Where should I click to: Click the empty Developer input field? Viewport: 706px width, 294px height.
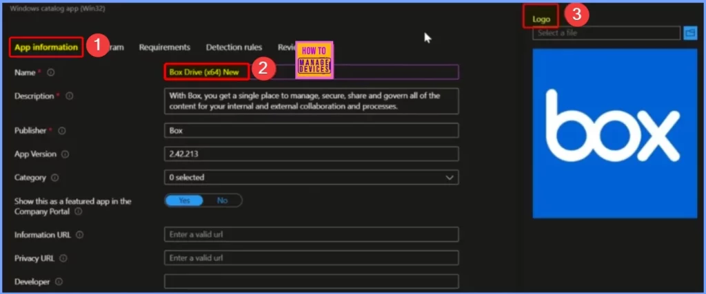pos(312,282)
